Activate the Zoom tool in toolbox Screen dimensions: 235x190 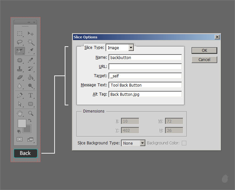pos(31,114)
